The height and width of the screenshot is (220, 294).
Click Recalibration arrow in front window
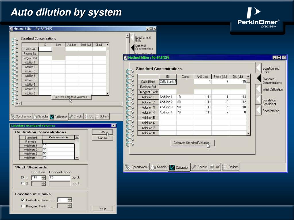[258, 110]
